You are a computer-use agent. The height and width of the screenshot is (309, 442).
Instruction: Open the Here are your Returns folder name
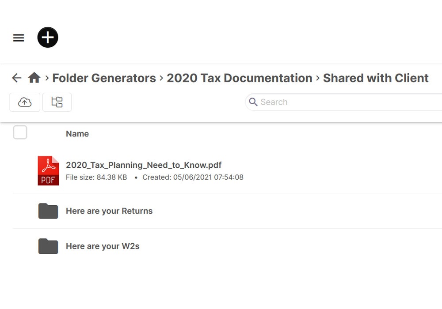click(109, 211)
